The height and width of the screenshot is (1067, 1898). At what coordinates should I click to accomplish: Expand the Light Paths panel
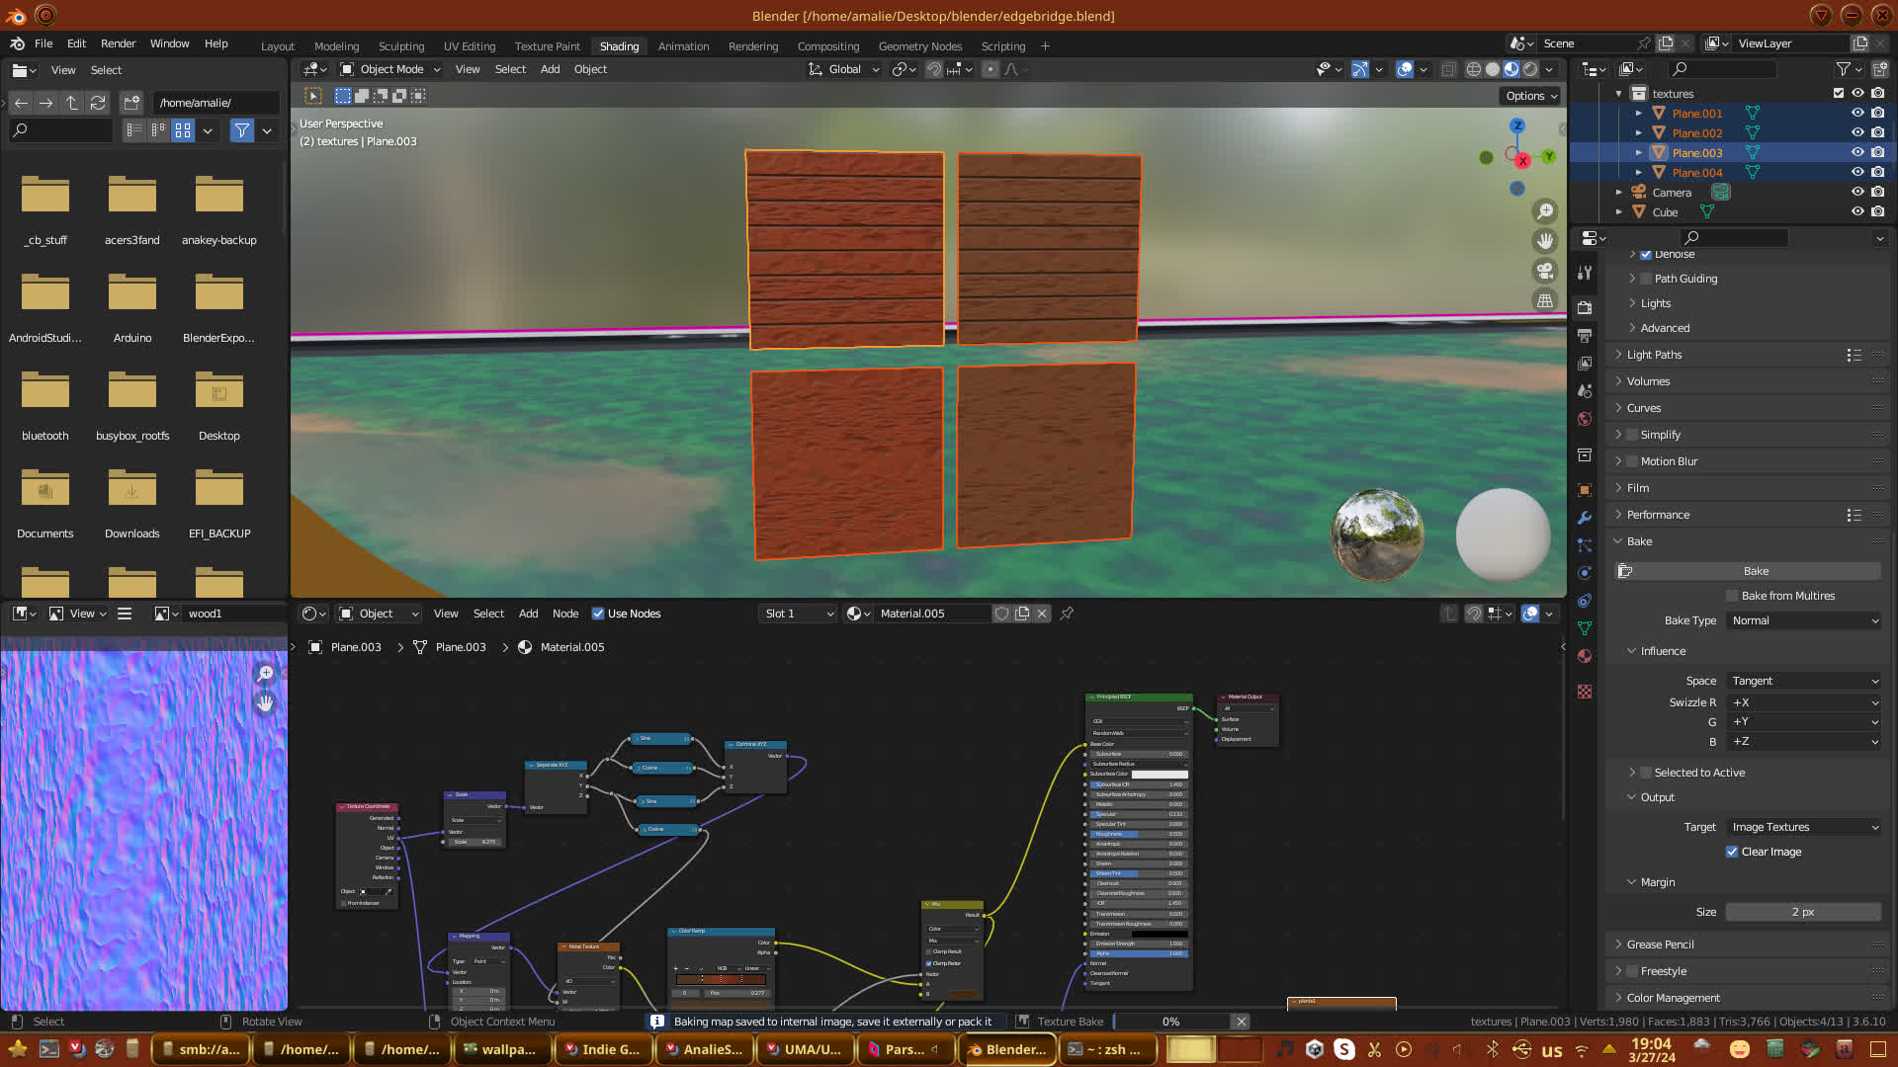(x=1654, y=355)
